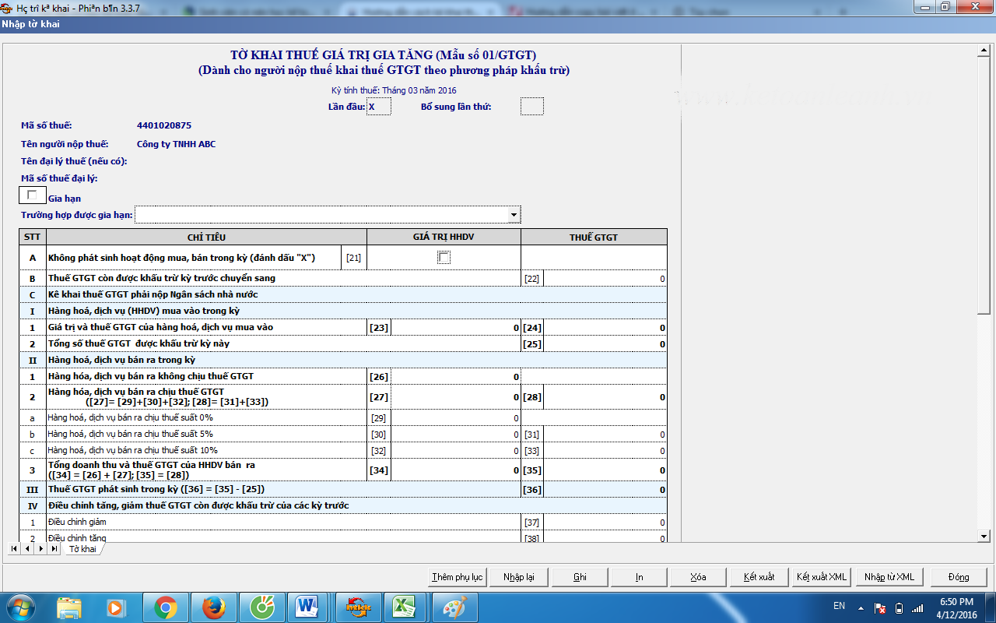
Task: Open the Paint taskbar icon
Action: tap(449, 607)
